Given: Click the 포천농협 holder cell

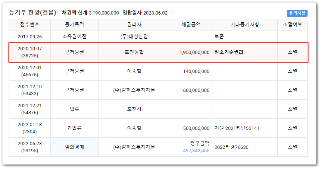Looking at the screenshot, I should pyautogui.click(x=134, y=52).
